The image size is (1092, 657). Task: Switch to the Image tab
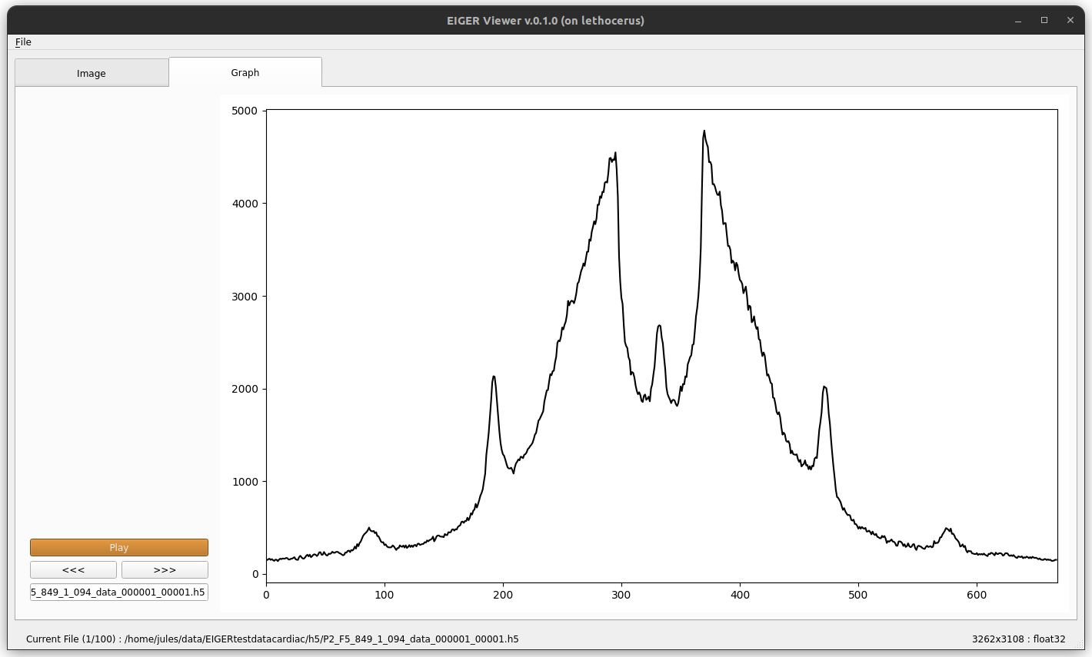pyautogui.click(x=92, y=73)
